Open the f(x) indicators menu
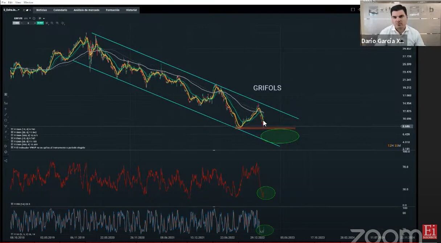 pyautogui.click(x=5, y=103)
